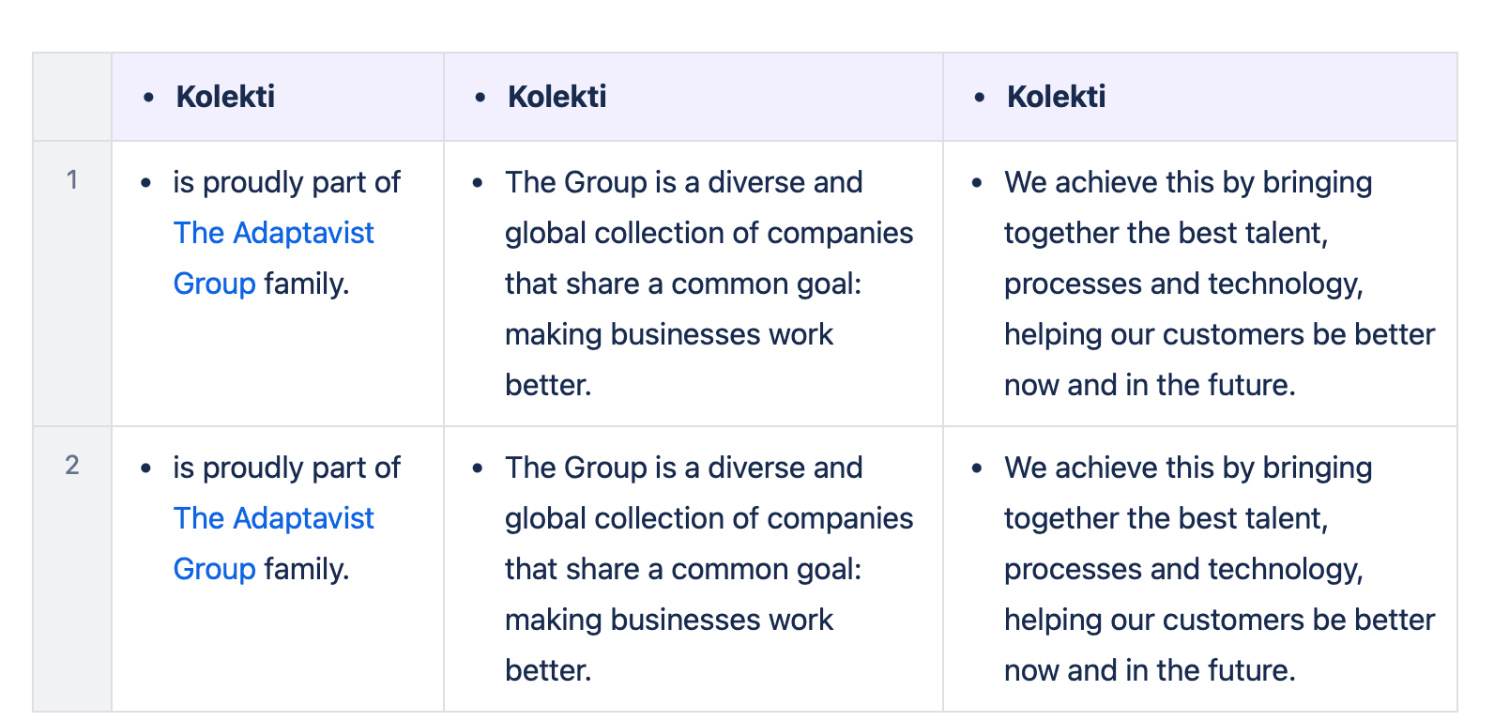
Task: Click 'The Group is a diverse' cell row 2
Action: point(694,569)
